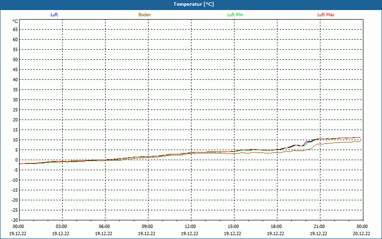Click the -10 value on temperature axis
The height and width of the screenshot is (239, 382).
tap(15, 180)
